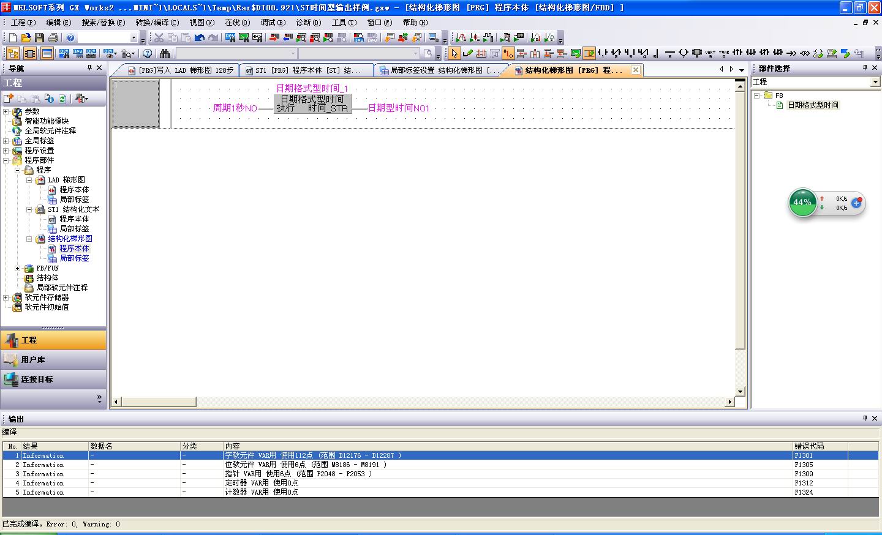Expand the FB/FUN tree node
This screenshot has width=882, height=535.
tap(18, 268)
